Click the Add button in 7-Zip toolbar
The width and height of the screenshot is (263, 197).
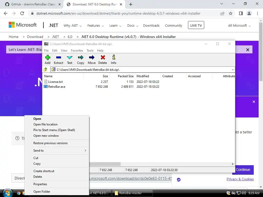(48, 60)
